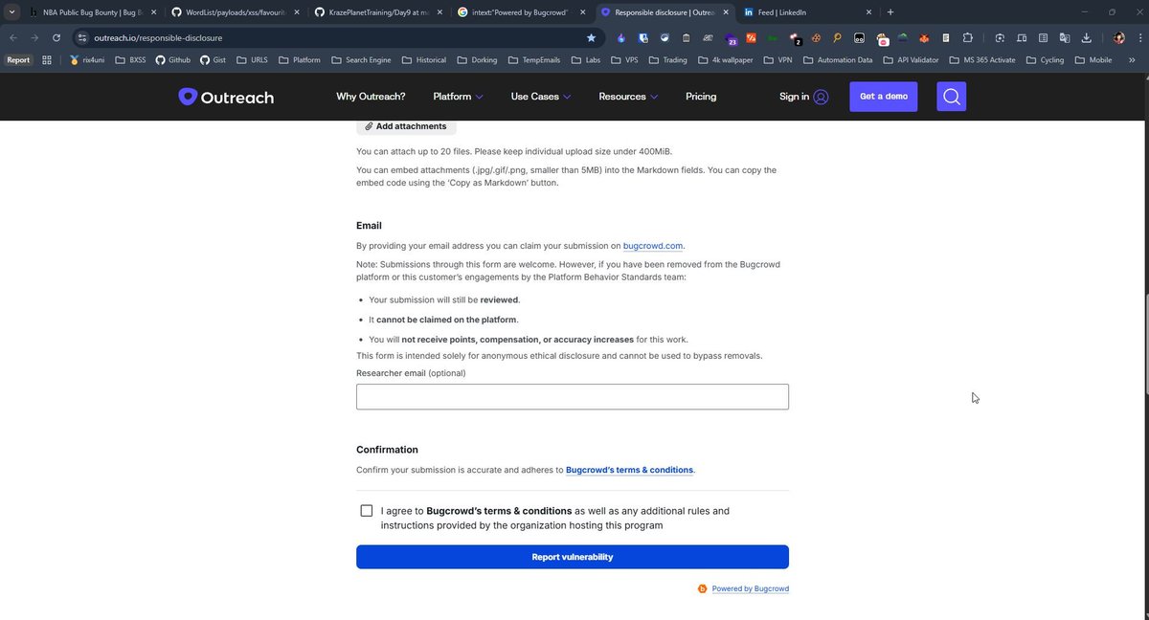Screen dimensions: 1149x620
Task: Click the Sign in user icon
Action: pos(821,97)
